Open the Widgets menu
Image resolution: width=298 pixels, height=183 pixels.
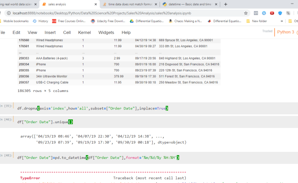[106, 32]
